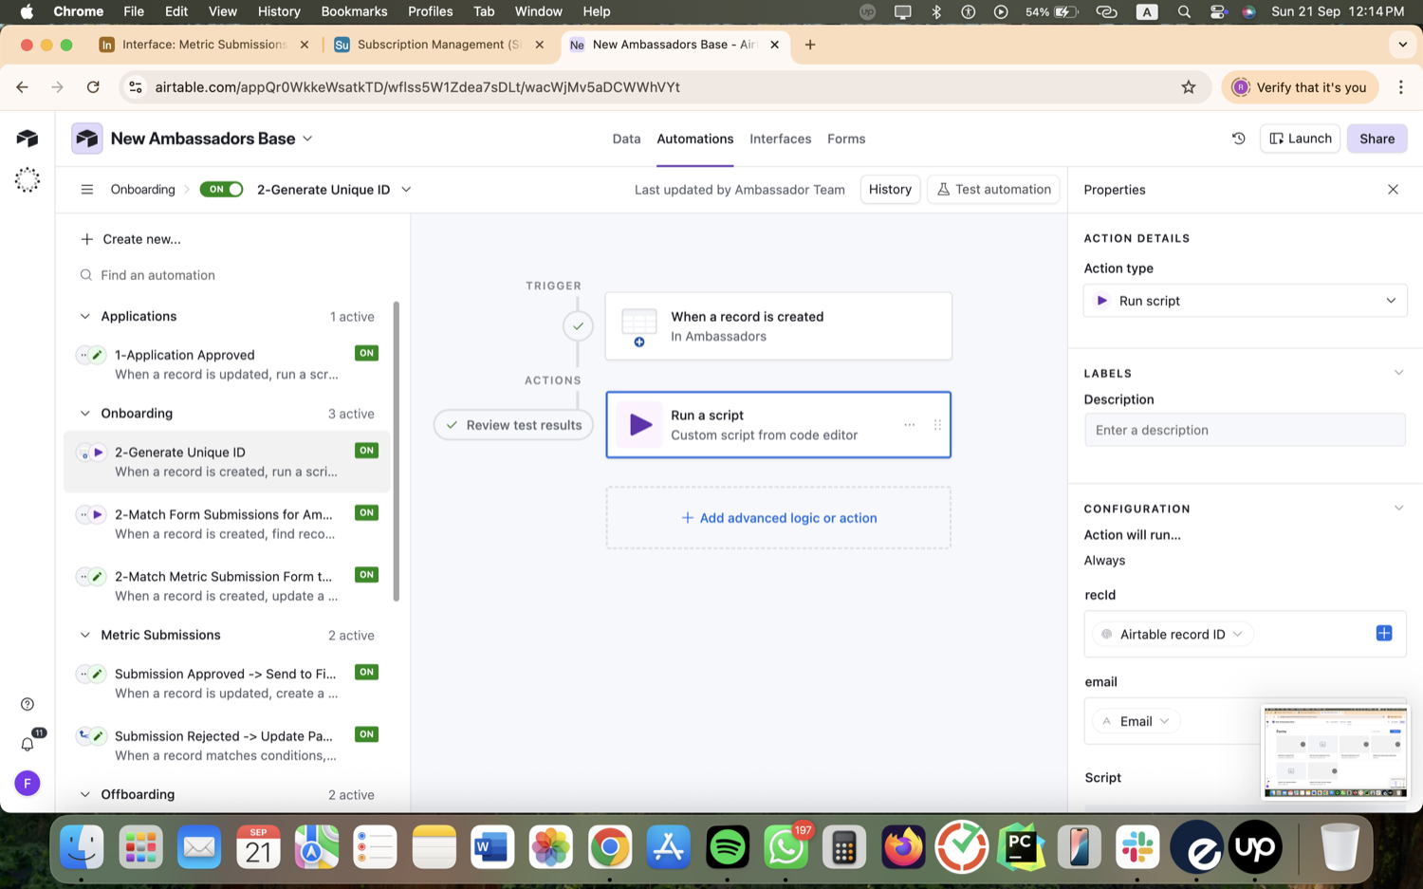
Task: Click the Enter a description field
Action: (x=1245, y=430)
